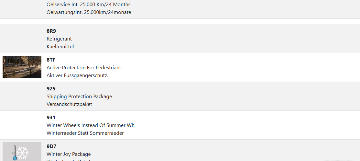Click the Aktiver Fussgaengerschutz label

77,75
